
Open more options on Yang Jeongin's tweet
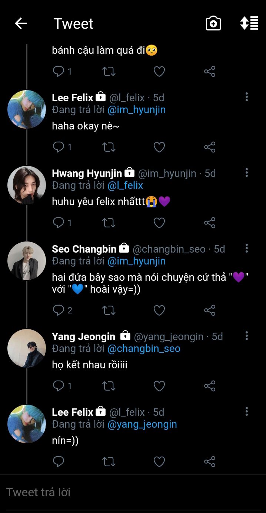247,336
